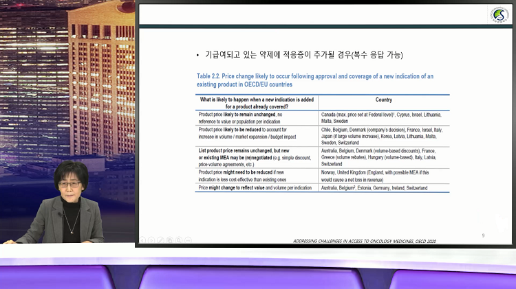Click the university logo in slide corner
This screenshot has height=289, width=516.
(x=499, y=14)
